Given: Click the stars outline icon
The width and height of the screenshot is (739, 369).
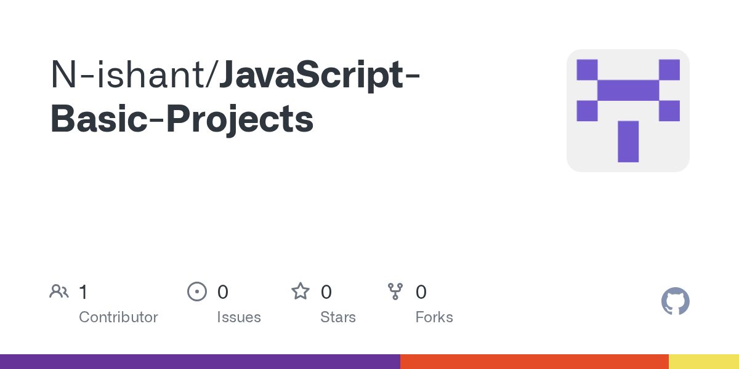Looking at the screenshot, I should pyautogui.click(x=301, y=292).
